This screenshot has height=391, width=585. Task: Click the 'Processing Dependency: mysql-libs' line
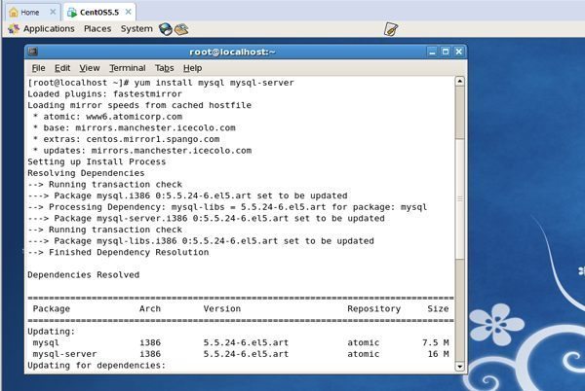coord(227,207)
